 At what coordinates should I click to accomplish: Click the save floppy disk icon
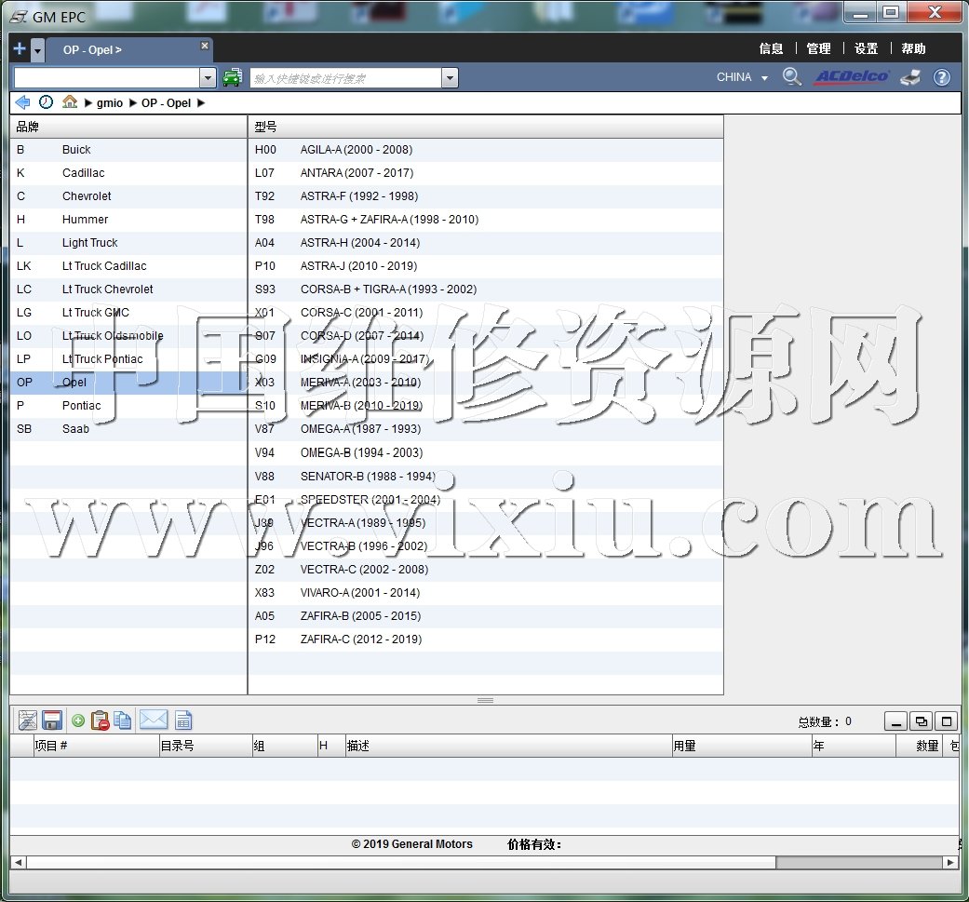(x=52, y=720)
